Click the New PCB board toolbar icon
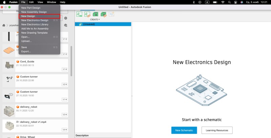 tap(95, 14)
